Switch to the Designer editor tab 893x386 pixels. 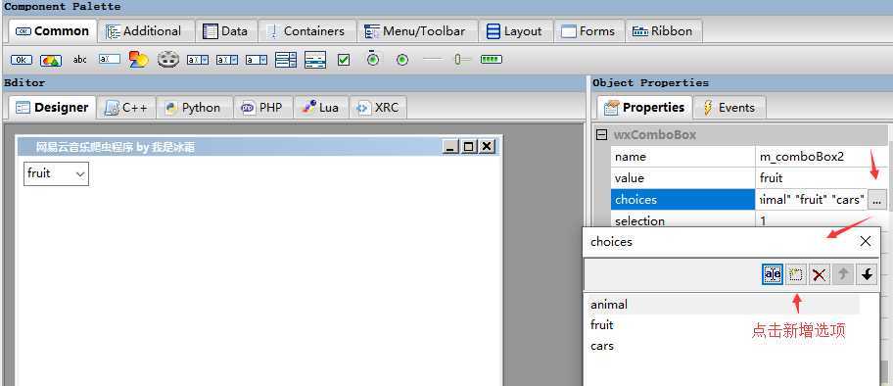[52, 107]
